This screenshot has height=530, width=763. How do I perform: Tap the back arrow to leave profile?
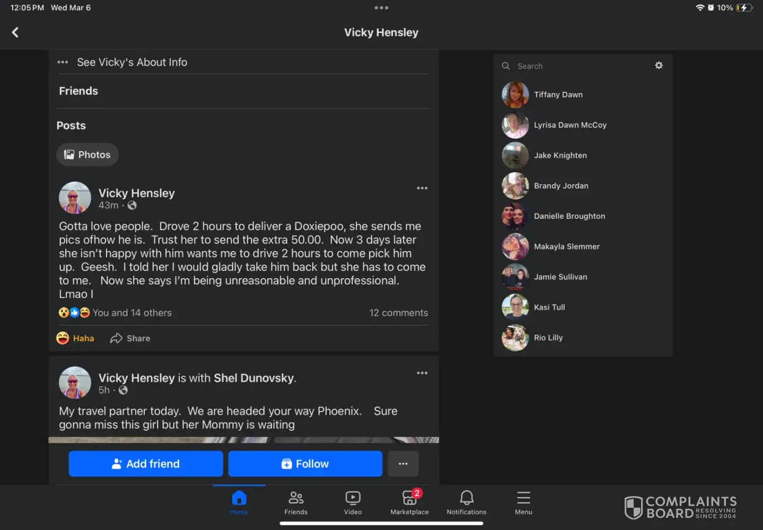coord(15,32)
